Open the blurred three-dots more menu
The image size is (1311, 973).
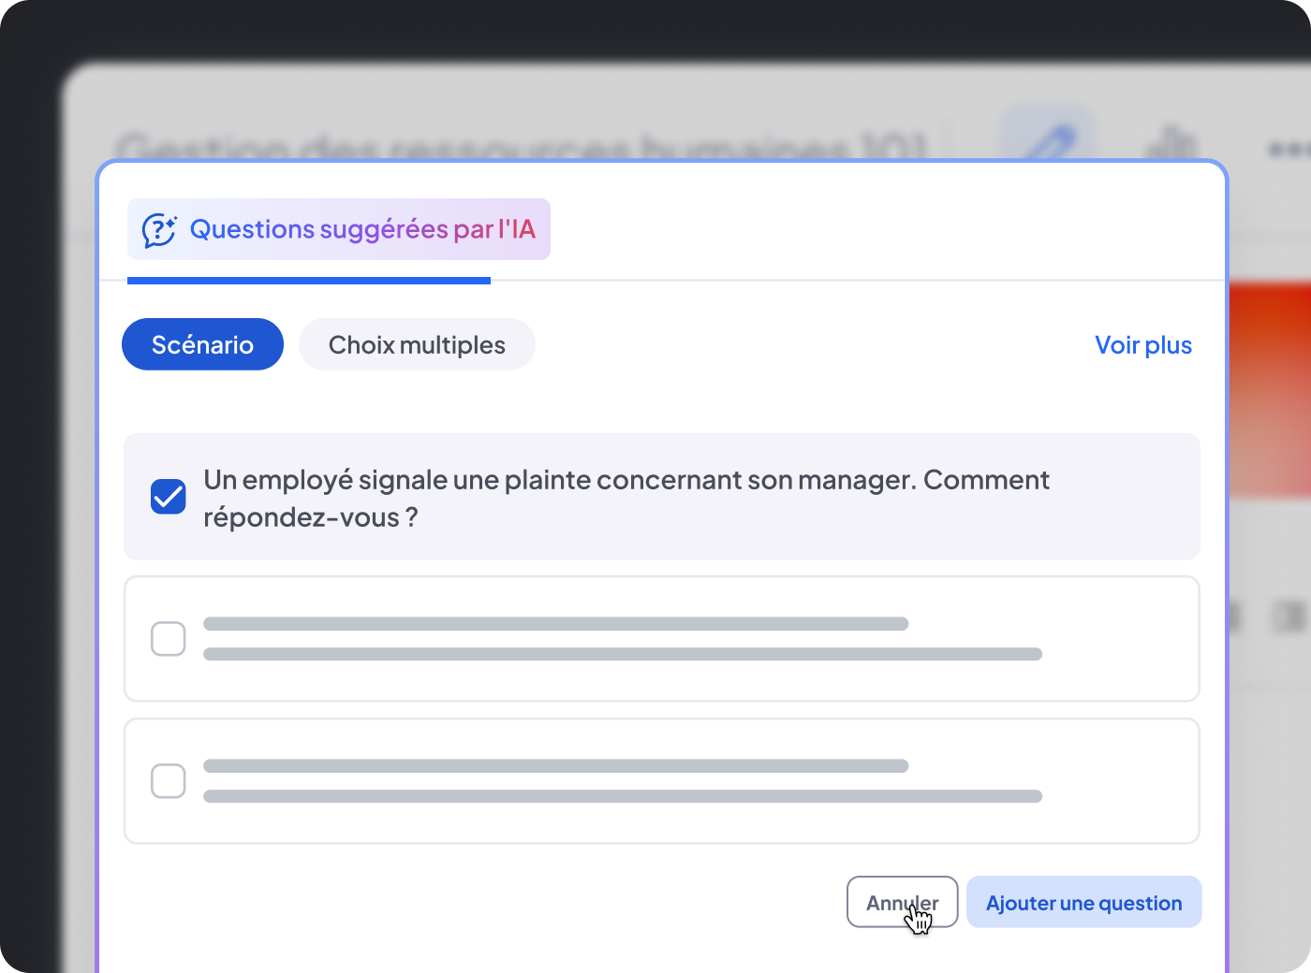pyautogui.click(x=1289, y=148)
